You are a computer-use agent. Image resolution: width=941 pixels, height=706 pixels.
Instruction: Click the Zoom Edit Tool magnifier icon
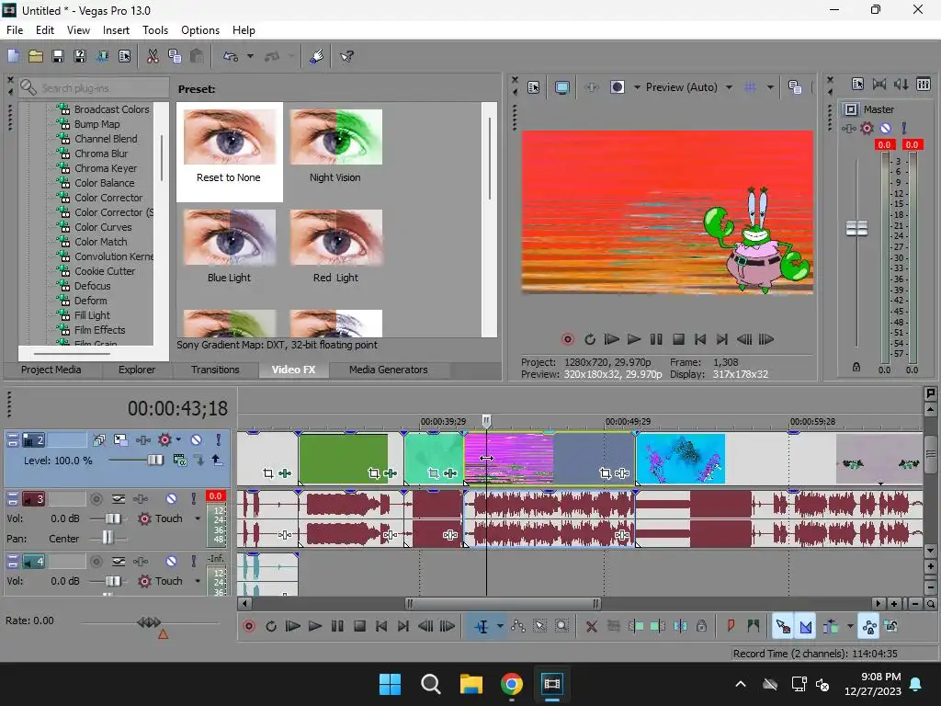(x=561, y=627)
